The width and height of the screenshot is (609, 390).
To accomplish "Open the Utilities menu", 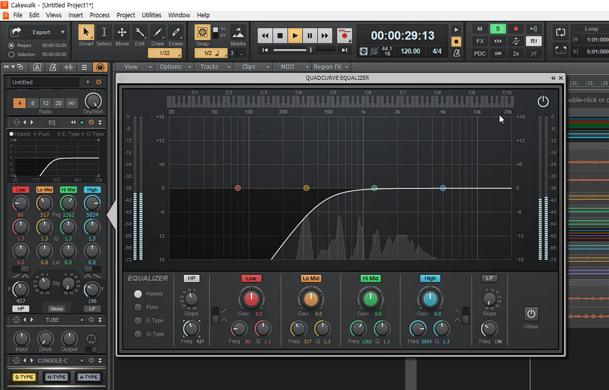I will pyautogui.click(x=151, y=15).
